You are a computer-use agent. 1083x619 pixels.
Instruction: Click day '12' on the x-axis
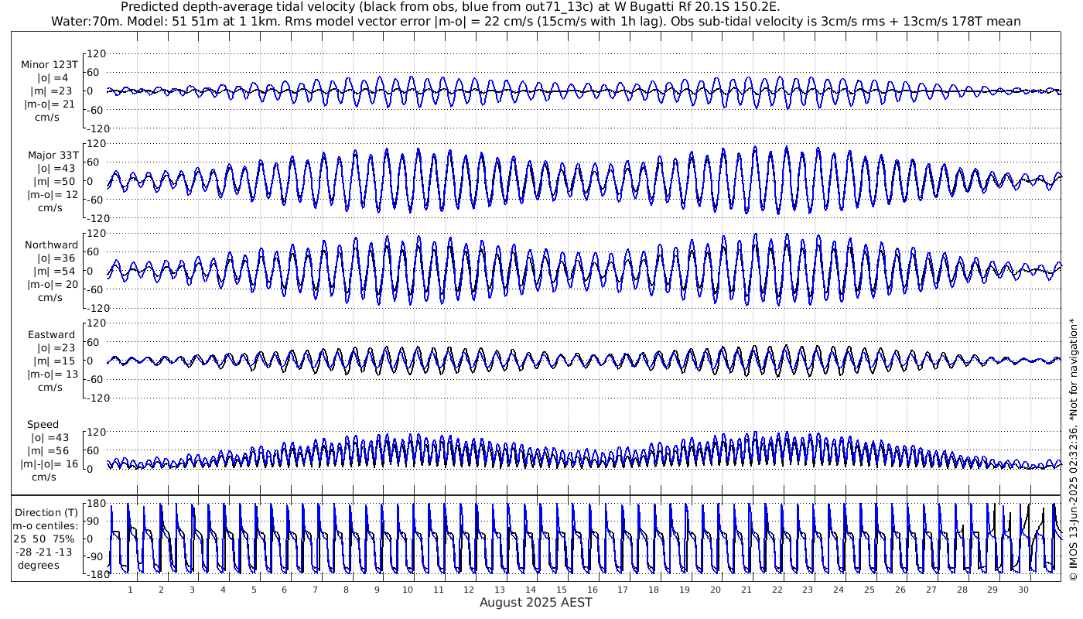coord(470,590)
